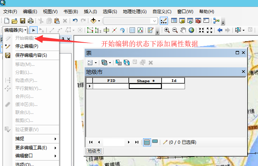Go to last record in table

(x=137, y=142)
